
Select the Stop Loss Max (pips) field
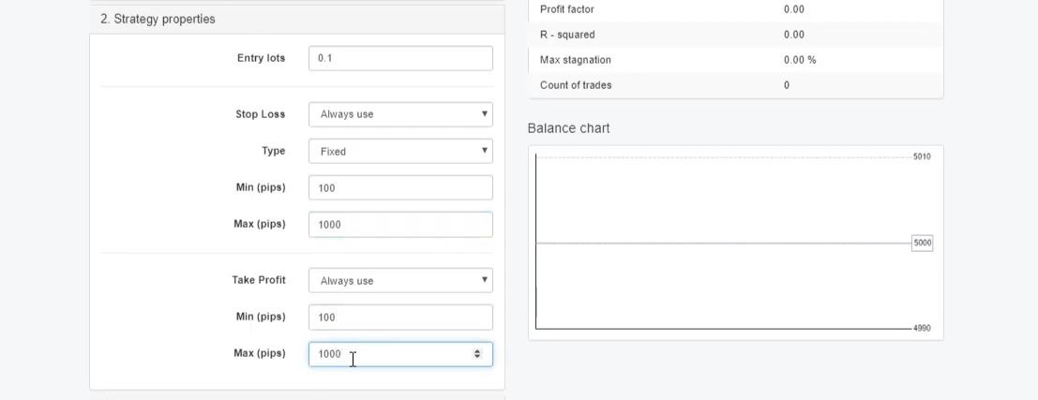400,224
